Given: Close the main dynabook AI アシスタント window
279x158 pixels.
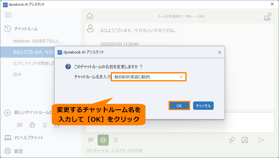Looking at the screenshot, I should [x=272, y=4].
